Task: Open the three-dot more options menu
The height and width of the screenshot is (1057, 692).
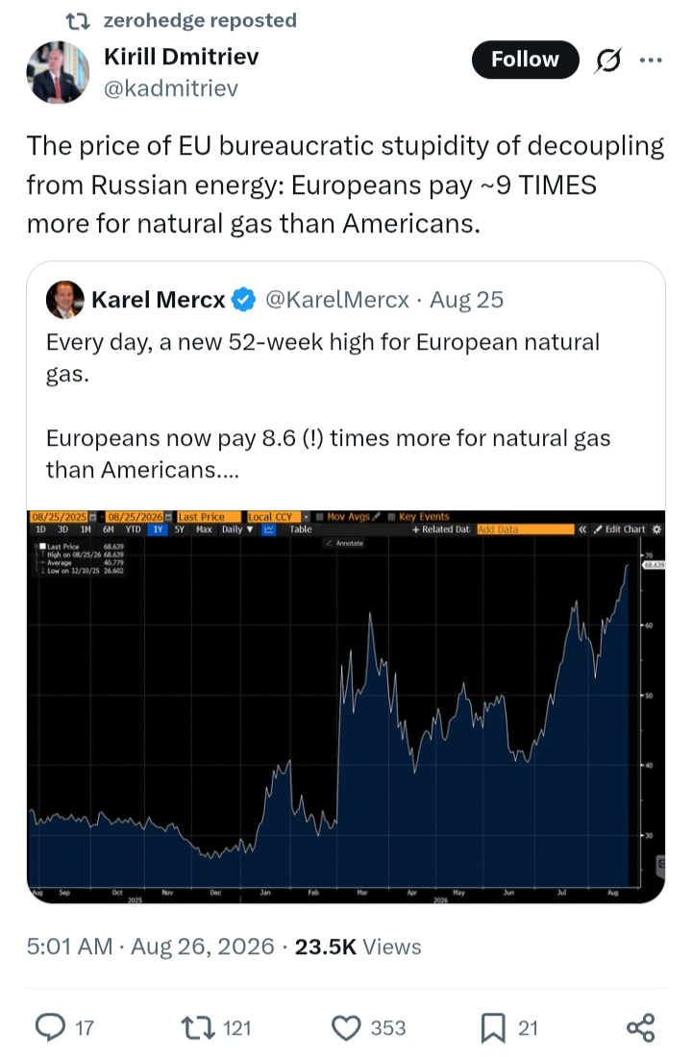Action: click(651, 61)
